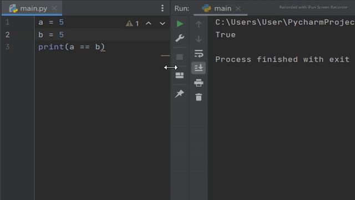Pin the Run tab

point(180,93)
